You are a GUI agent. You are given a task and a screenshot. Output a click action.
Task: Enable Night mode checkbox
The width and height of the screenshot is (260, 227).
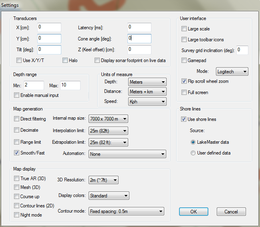click(x=16, y=215)
